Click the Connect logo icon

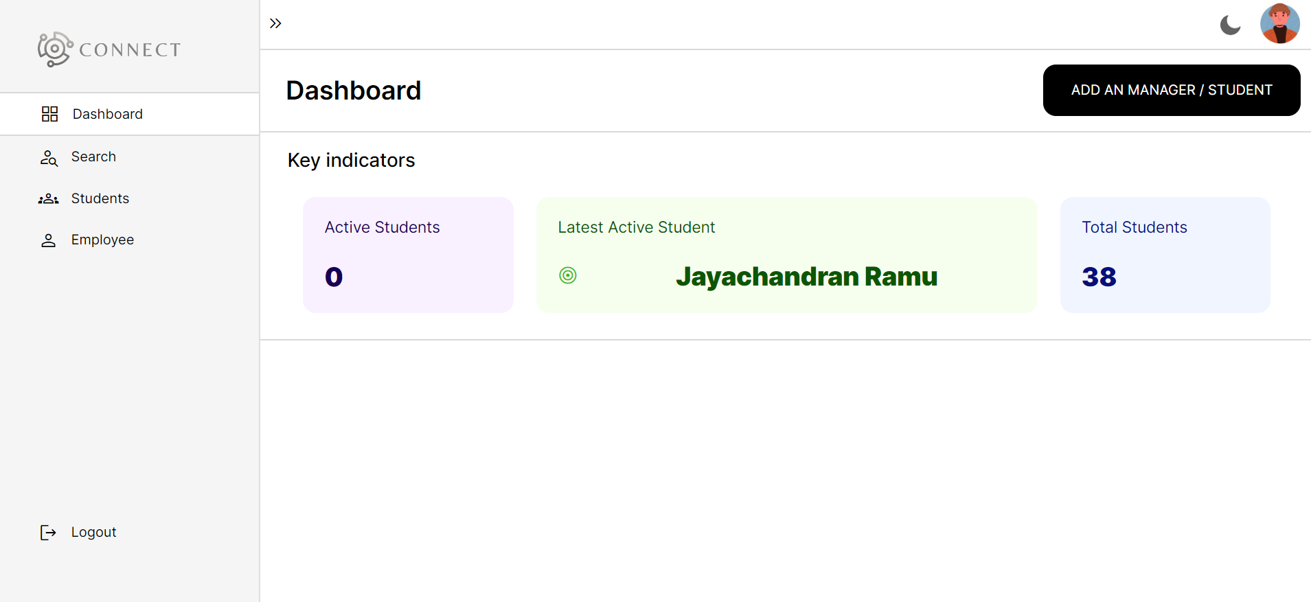(x=54, y=49)
